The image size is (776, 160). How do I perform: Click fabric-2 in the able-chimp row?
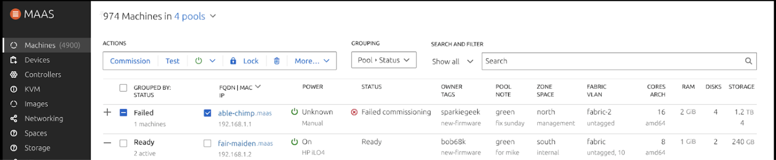(x=599, y=112)
